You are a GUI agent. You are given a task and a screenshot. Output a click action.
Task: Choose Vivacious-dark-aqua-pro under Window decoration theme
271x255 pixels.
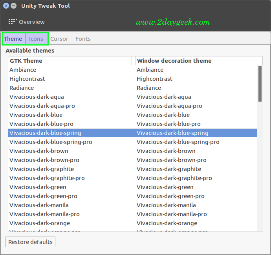(x=169, y=106)
